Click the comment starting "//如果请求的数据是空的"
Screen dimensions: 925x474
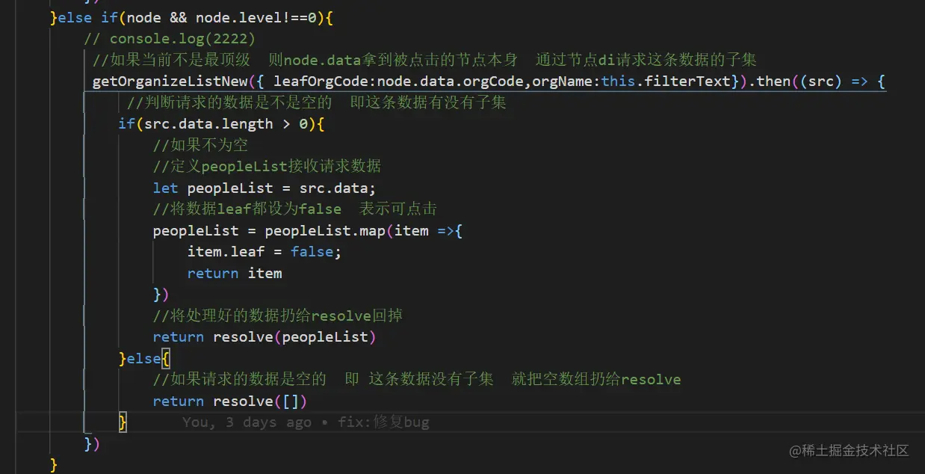[x=417, y=379]
